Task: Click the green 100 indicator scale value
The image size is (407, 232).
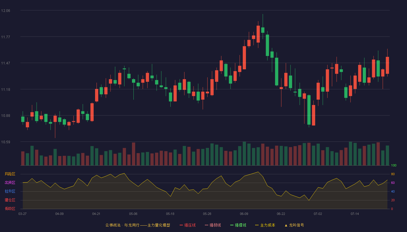Action: [x=394, y=166]
